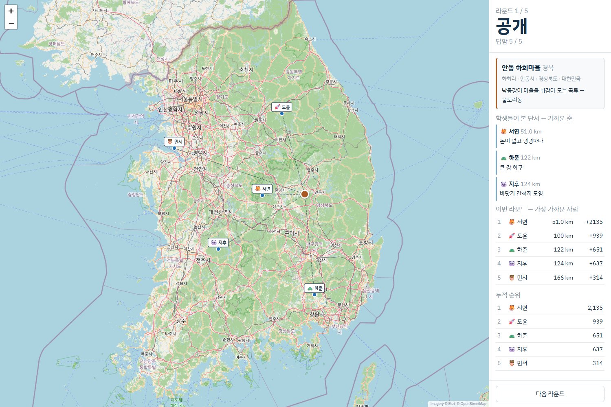Click the 대전광역시 label on the map
611x407 pixels.
click(220, 212)
